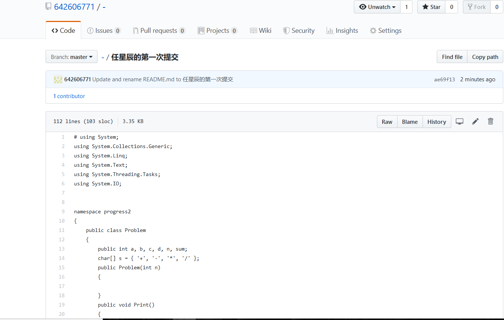Viewport: 504px width, 320px height.
Task: Star this repository
Action: tap(431, 7)
